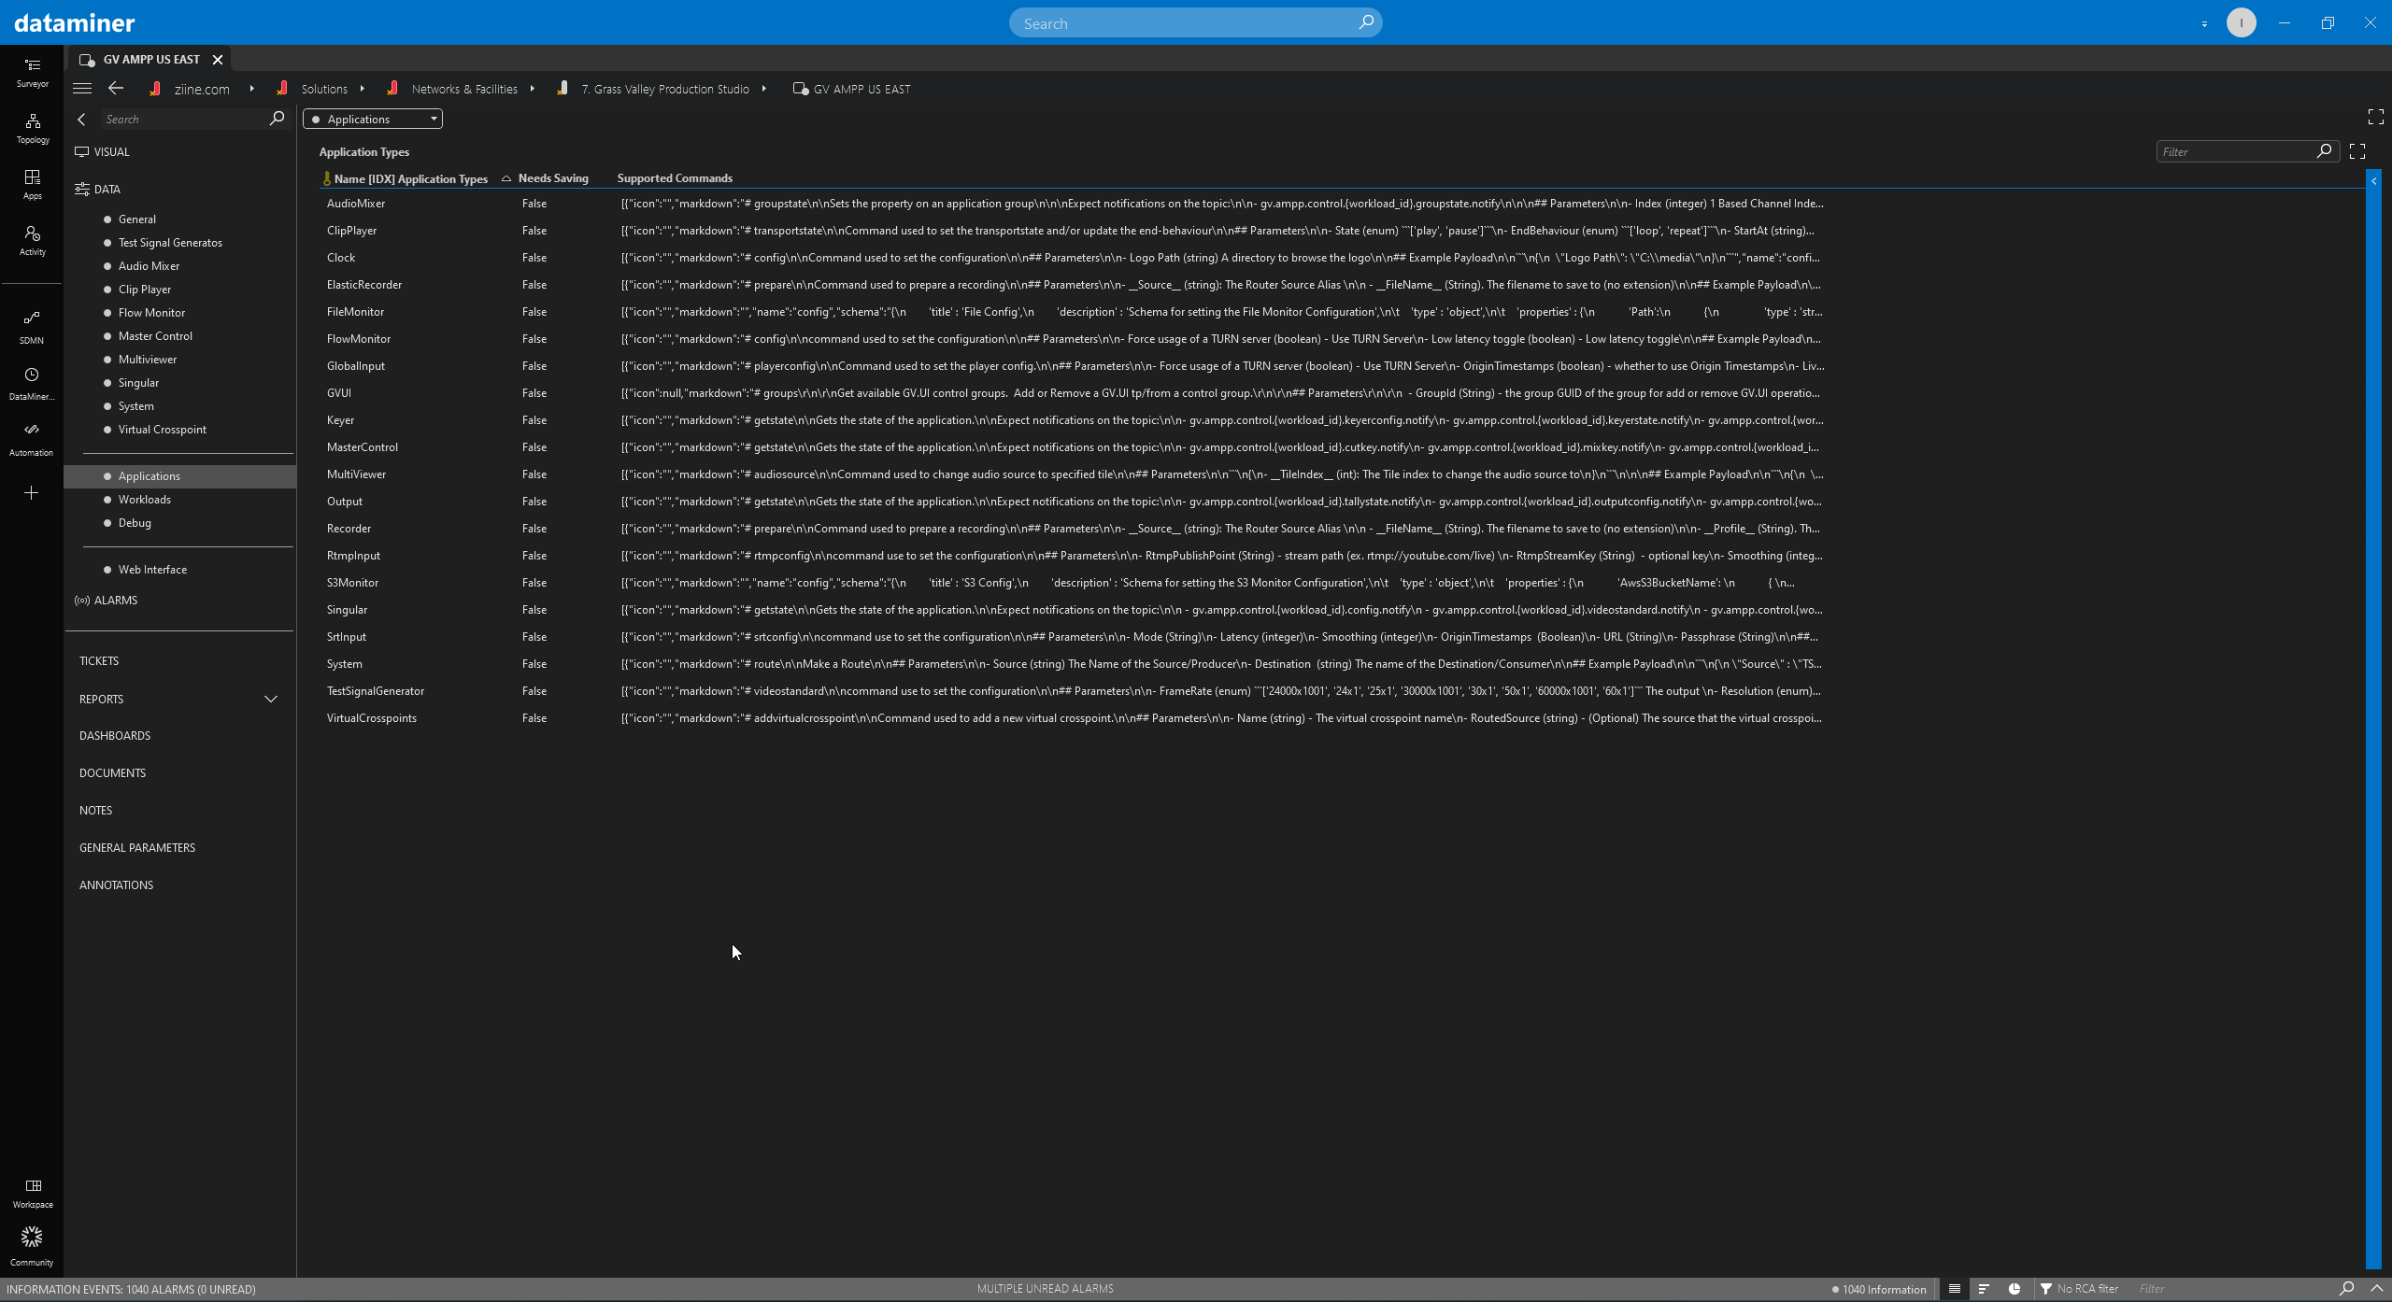Image resolution: width=2392 pixels, height=1302 pixels.
Task: Select the GV AMPP US EAST tab
Action: coord(150,59)
